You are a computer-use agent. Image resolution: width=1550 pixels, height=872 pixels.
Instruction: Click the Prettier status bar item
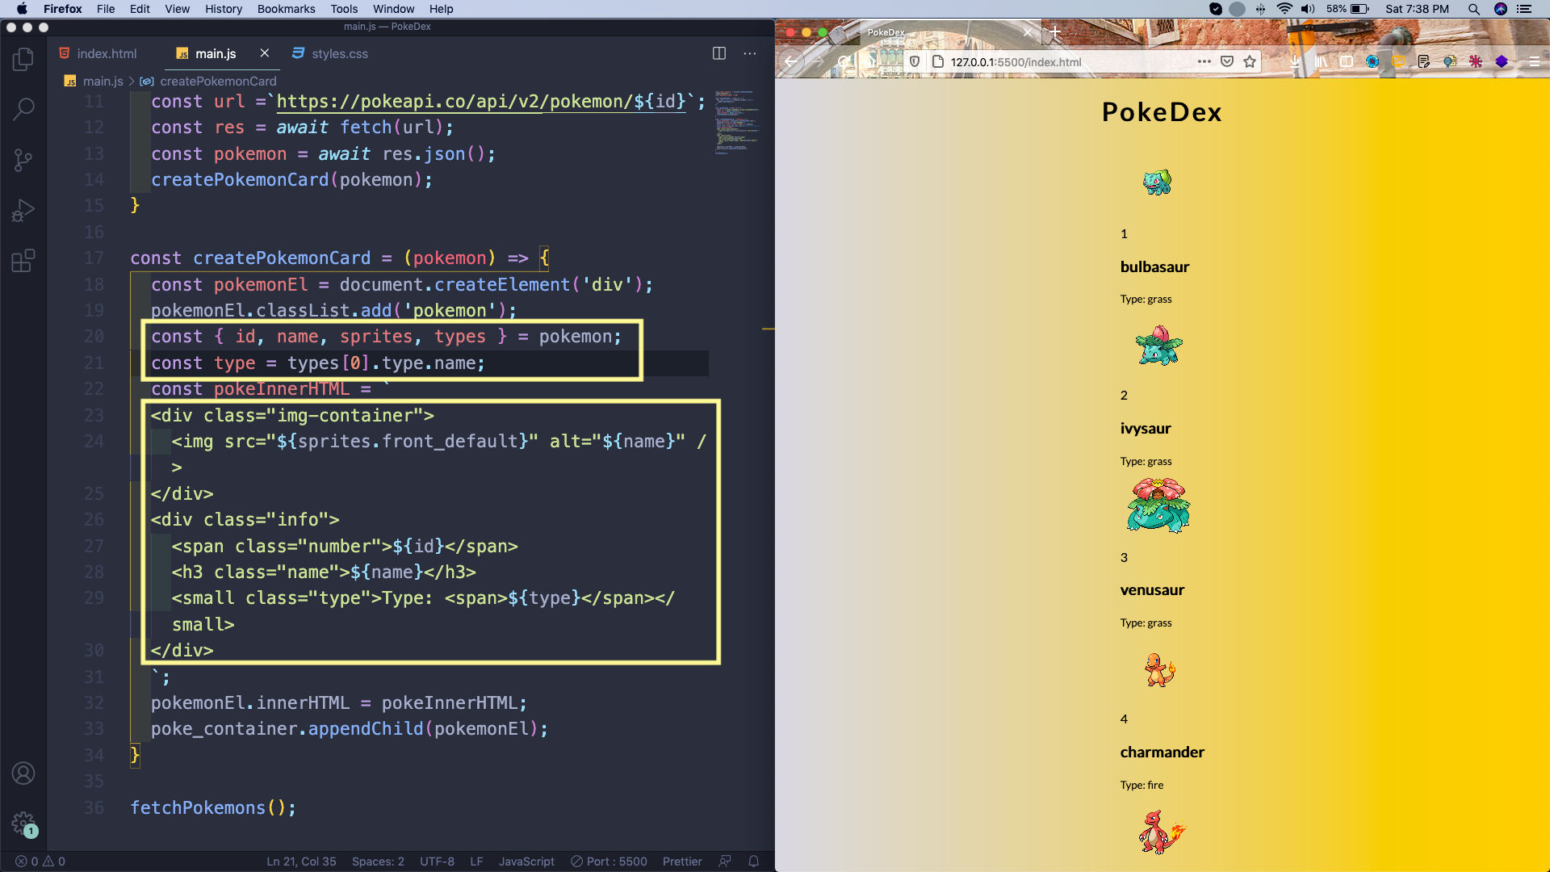(x=682, y=862)
